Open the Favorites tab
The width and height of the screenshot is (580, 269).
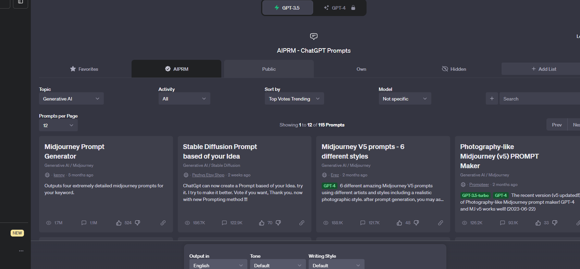tap(84, 69)
